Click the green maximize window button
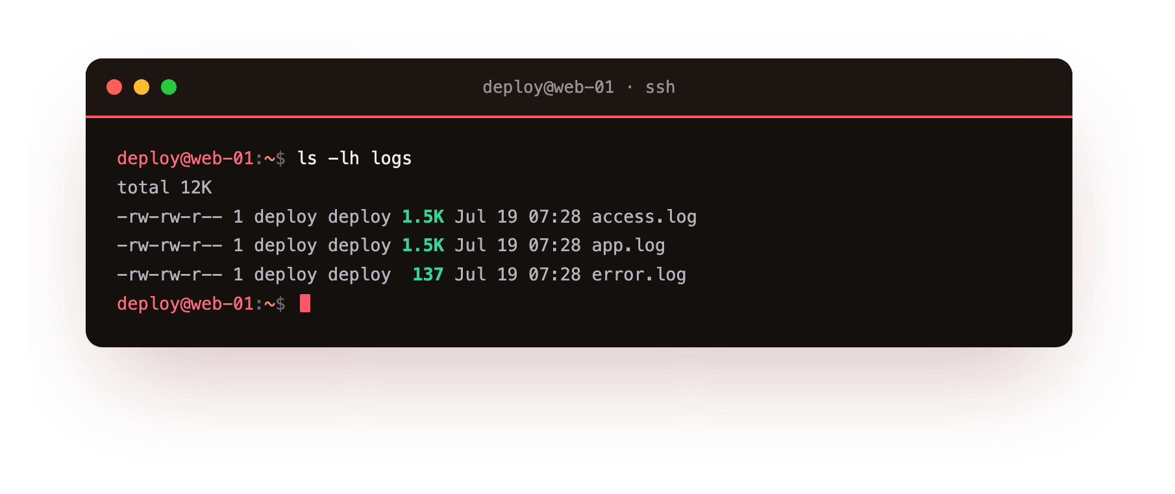Viewport: 1175px width, 494px height. (169, 87)
